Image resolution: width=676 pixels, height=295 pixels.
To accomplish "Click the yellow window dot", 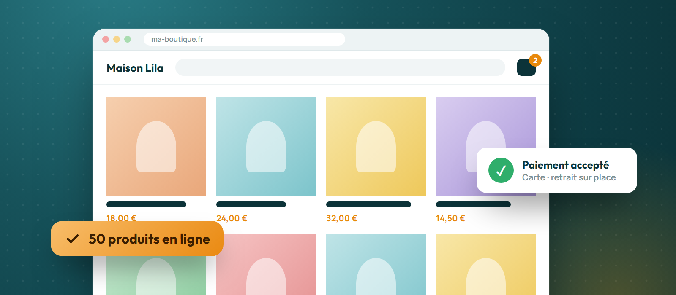I will pyautogui.click(x=117, y=39).
